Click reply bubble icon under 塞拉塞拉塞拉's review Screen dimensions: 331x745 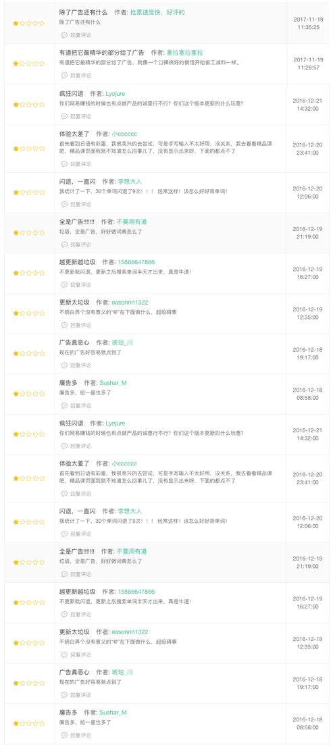(x=64, y=76)
